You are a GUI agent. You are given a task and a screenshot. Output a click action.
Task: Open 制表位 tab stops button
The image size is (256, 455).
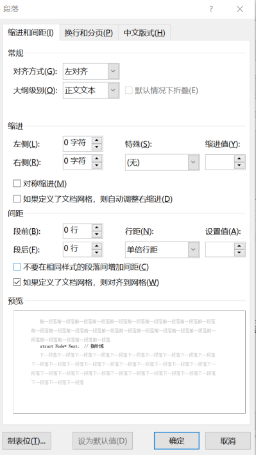[27, 441]
